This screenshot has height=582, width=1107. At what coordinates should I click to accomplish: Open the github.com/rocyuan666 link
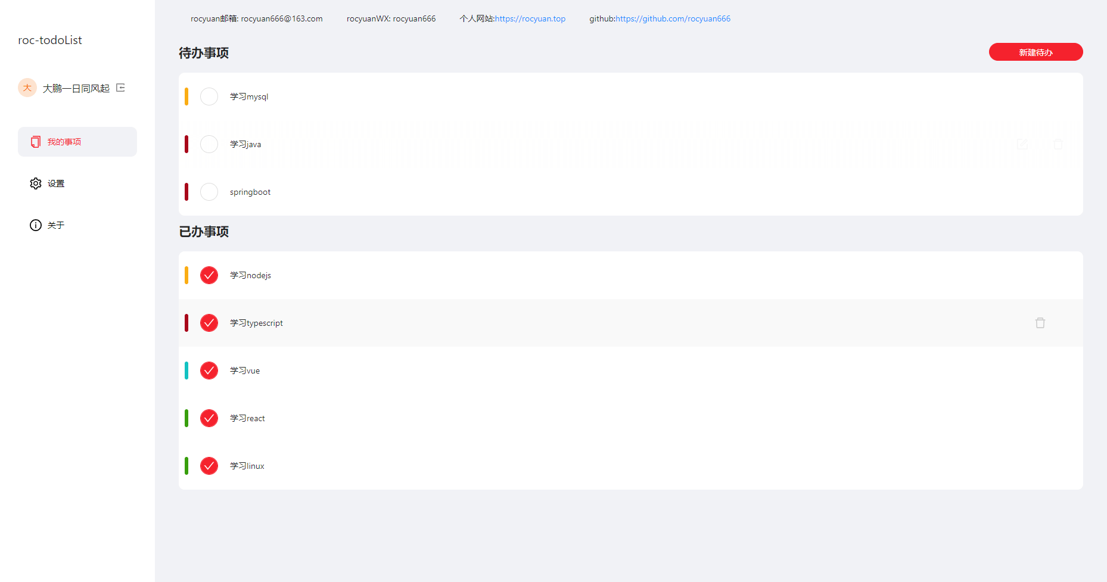tap(673, 18)
